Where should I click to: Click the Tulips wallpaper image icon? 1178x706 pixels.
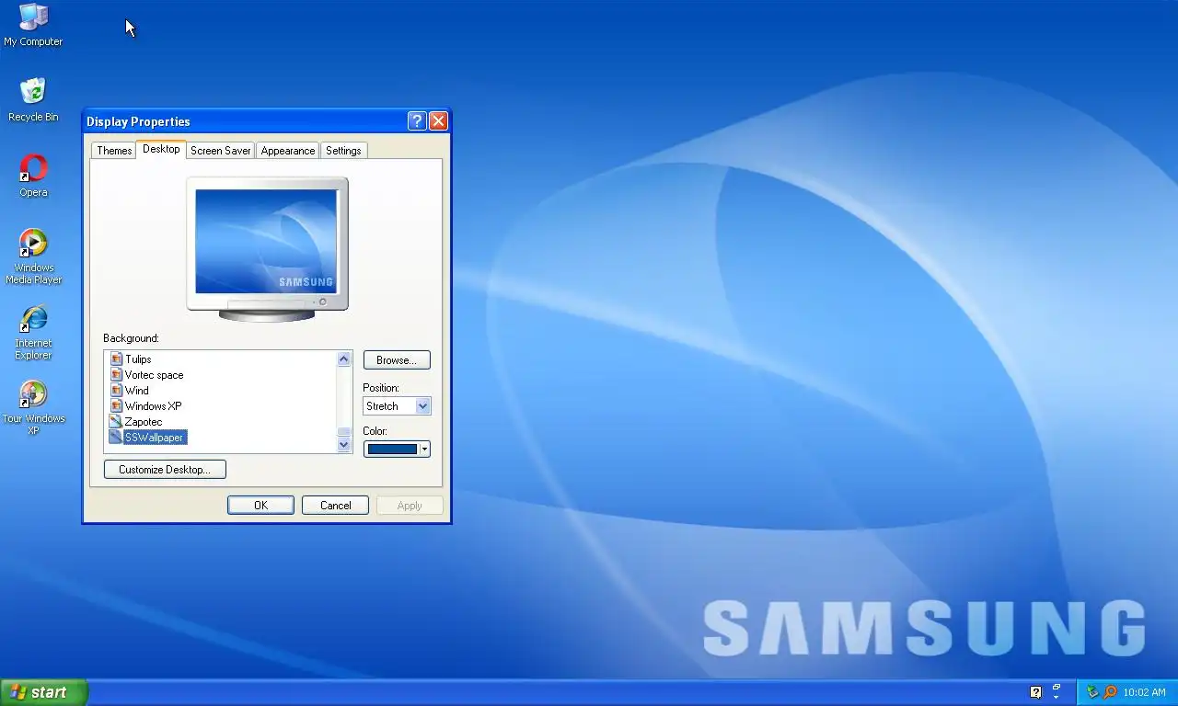116,359
